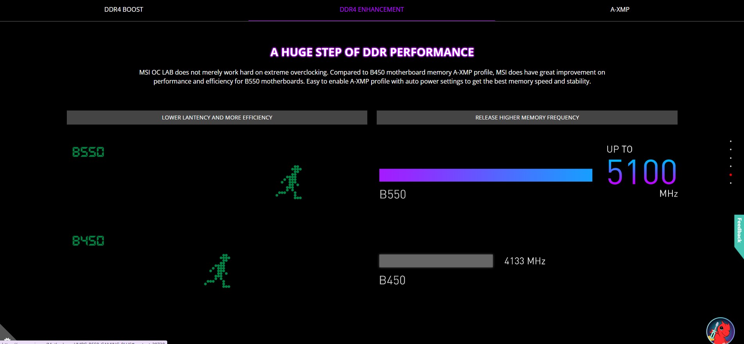Click the active red navigation dot
The image size is (744, 344).
pos(730,175)
